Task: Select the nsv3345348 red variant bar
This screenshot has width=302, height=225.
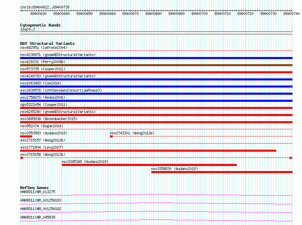Action: (149, 165)
